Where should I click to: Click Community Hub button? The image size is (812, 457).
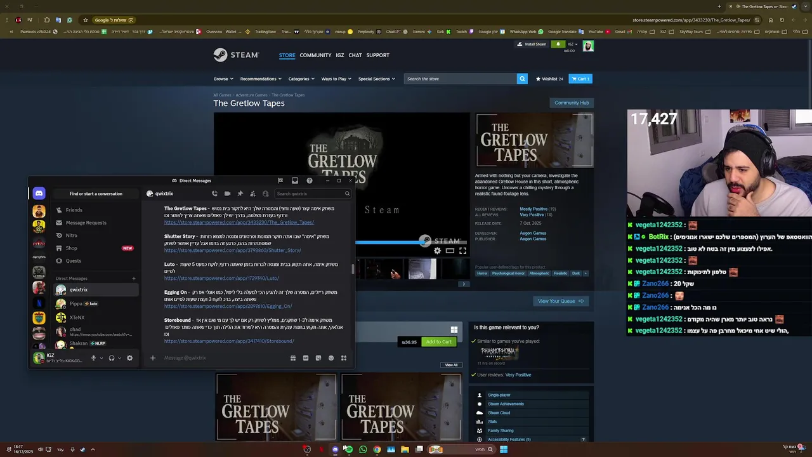click(x=572, y=103)
